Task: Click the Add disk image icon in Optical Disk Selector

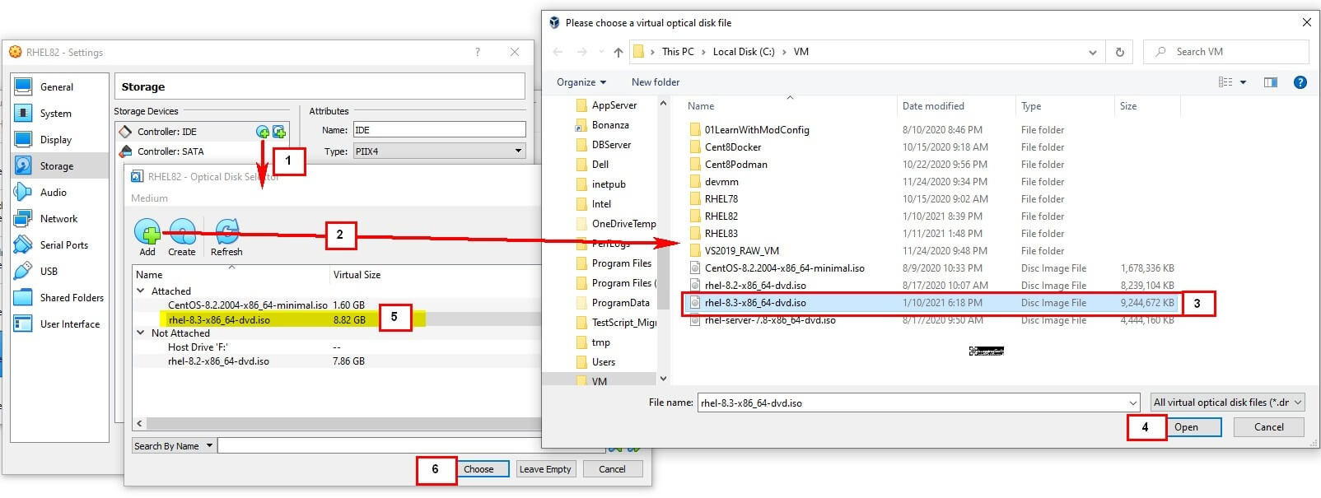Action: coord(147,232)
